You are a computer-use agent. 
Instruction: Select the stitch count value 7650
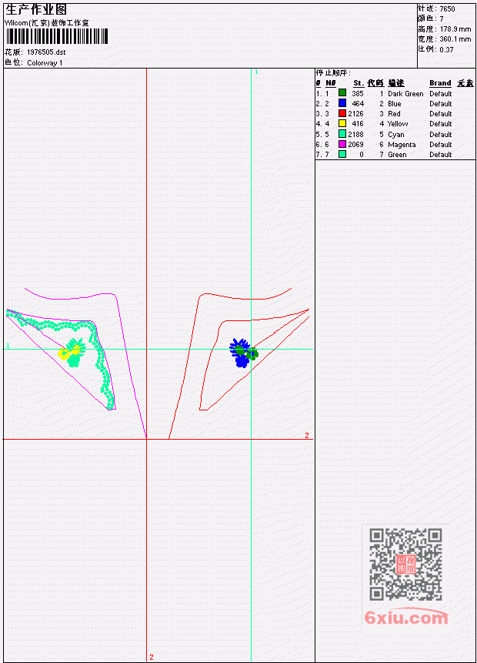pyautogui.click(x=447, y=8)
